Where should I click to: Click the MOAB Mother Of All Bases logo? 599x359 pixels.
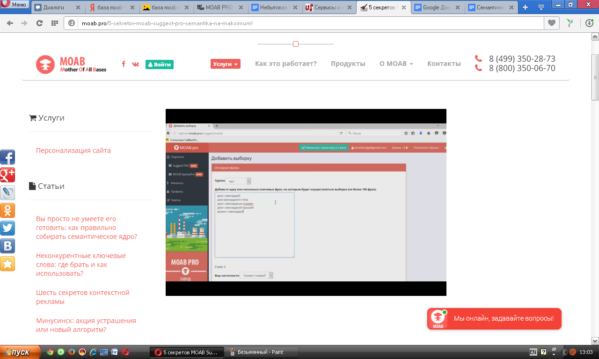(x=71, y=65)
